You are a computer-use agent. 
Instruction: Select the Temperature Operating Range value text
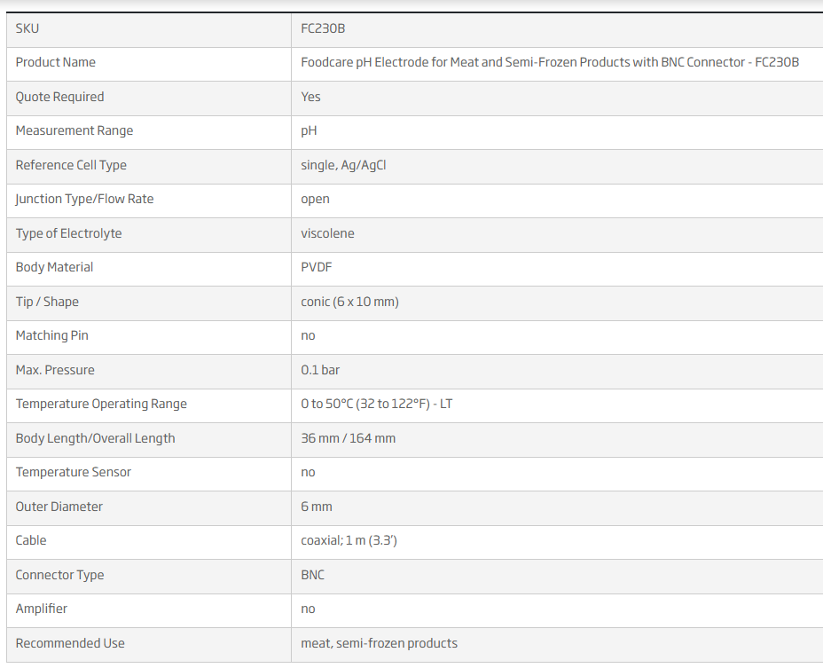376,404
